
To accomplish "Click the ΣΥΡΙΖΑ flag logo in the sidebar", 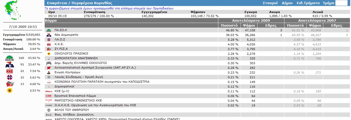I will point(10,84).
